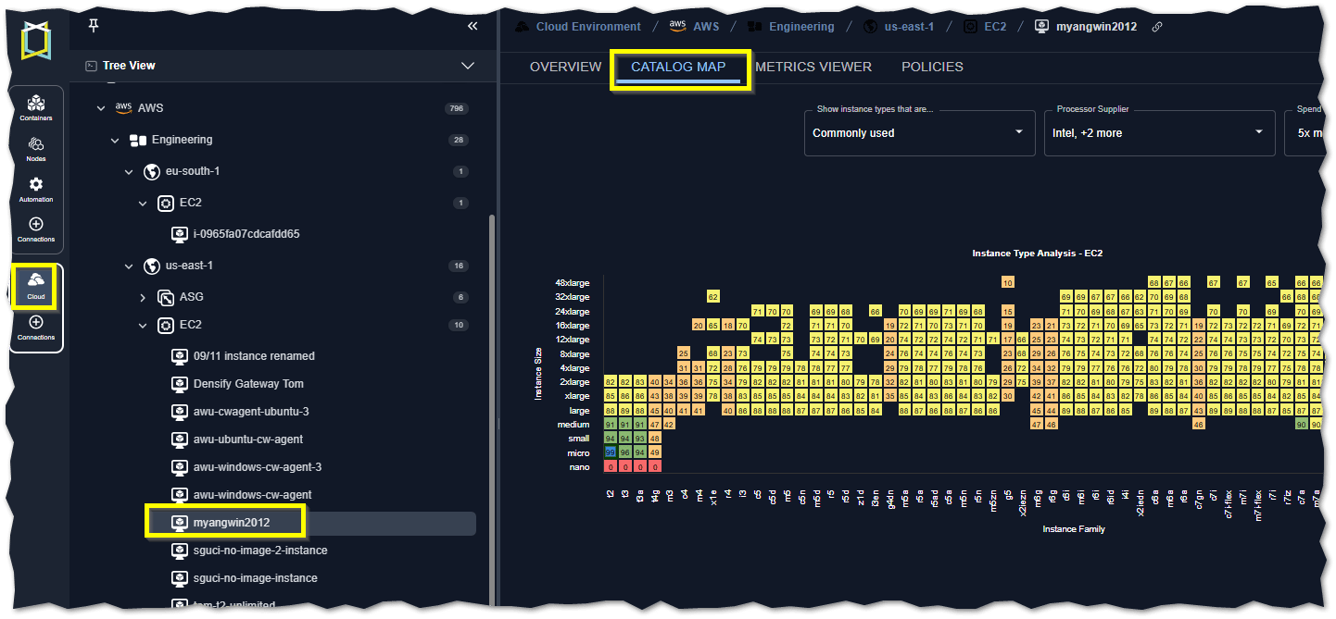Click Engineering in the breadcrumb

coord(801,27)
